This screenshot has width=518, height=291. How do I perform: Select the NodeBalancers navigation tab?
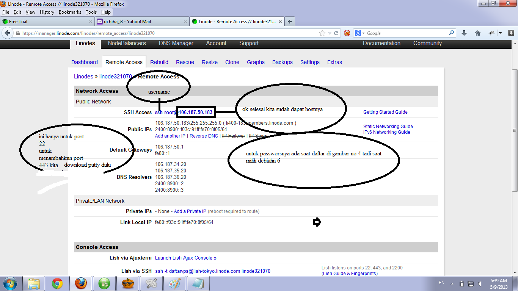127,43
